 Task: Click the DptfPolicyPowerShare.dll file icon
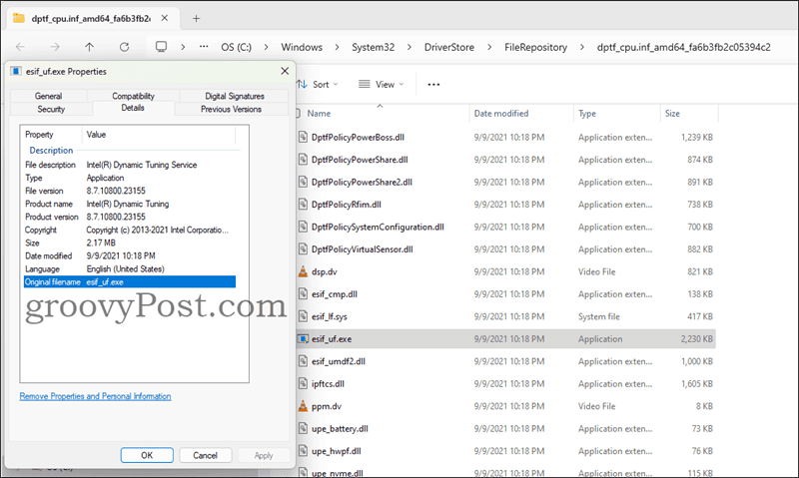(303, 160)
